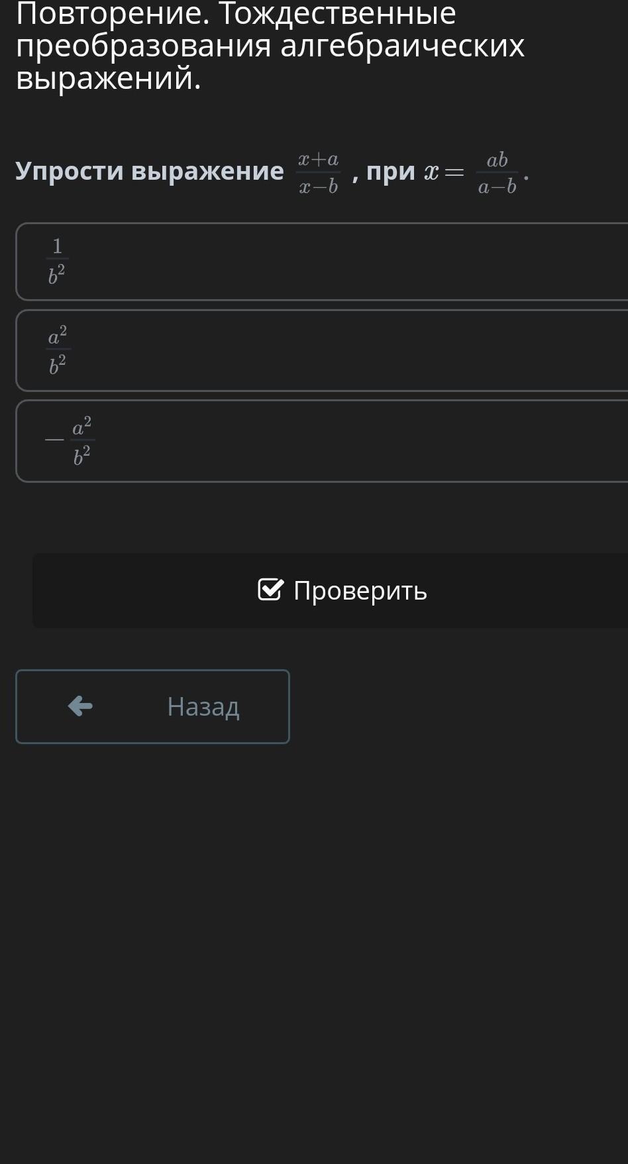
Task: Click the word 'при' in the question
Action: pos(391,171)
